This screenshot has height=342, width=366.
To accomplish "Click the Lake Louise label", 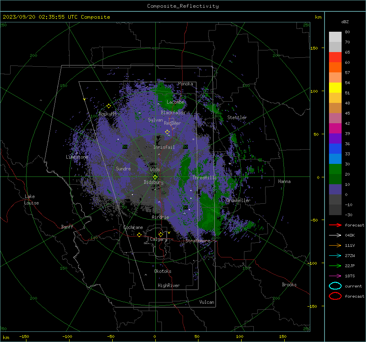I will [x=32, y=200].
